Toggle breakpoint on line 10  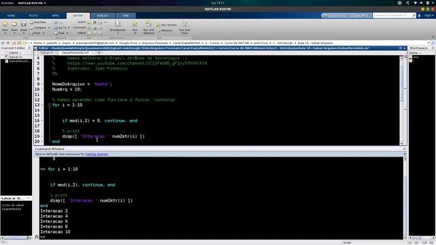(42, 89)
